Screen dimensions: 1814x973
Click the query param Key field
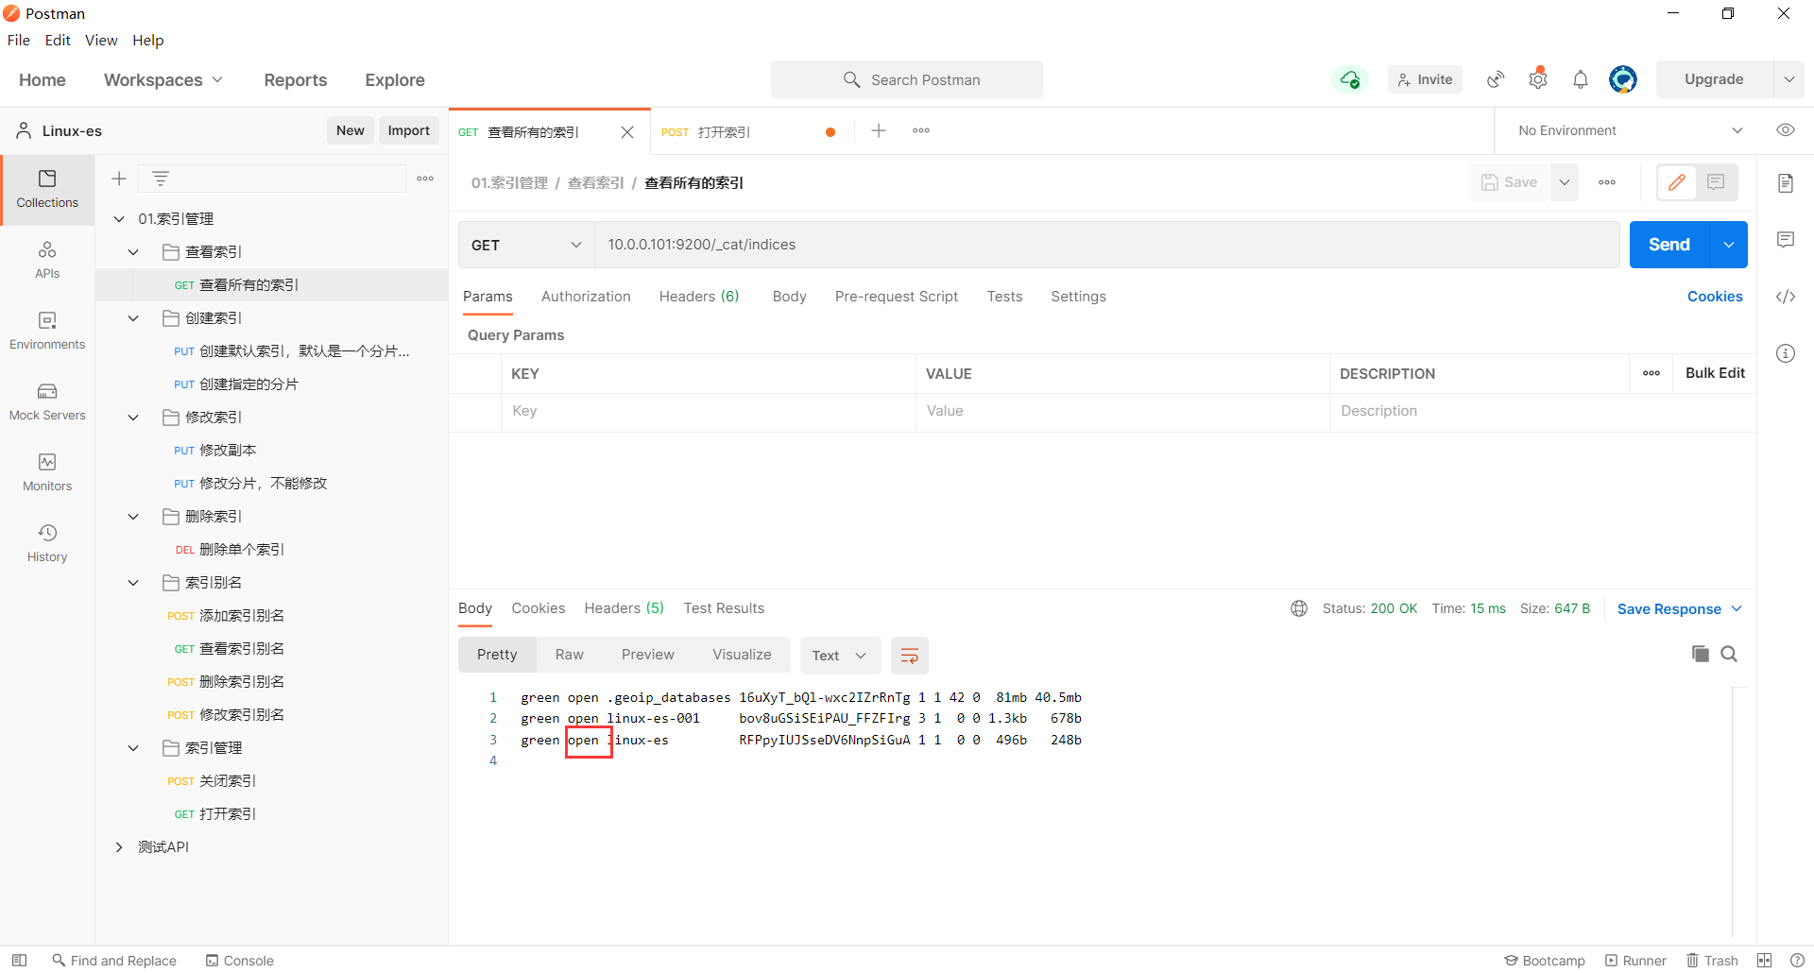(x=709, y=411)
